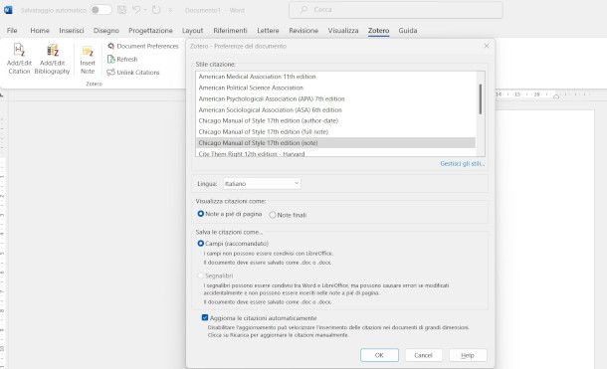Viewport: 607px width, 369px height.
Task: Click the Help button in dialog
Action: click(x=468, y=355)
